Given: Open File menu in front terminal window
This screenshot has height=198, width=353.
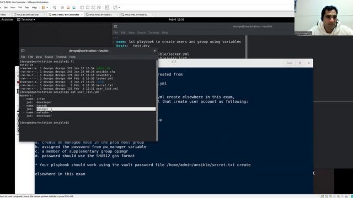Looking at the screenshot, I should [23, 57].
